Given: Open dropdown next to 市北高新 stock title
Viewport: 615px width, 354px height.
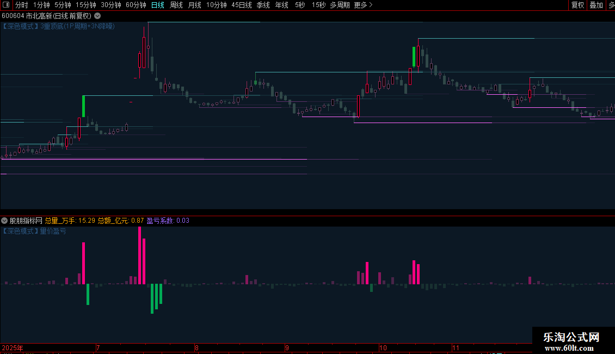Looking at the screenshot, I should coord(97,16).
